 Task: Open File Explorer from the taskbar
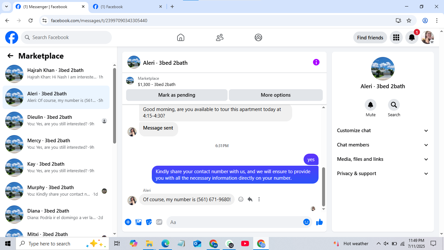coord(149,243)
